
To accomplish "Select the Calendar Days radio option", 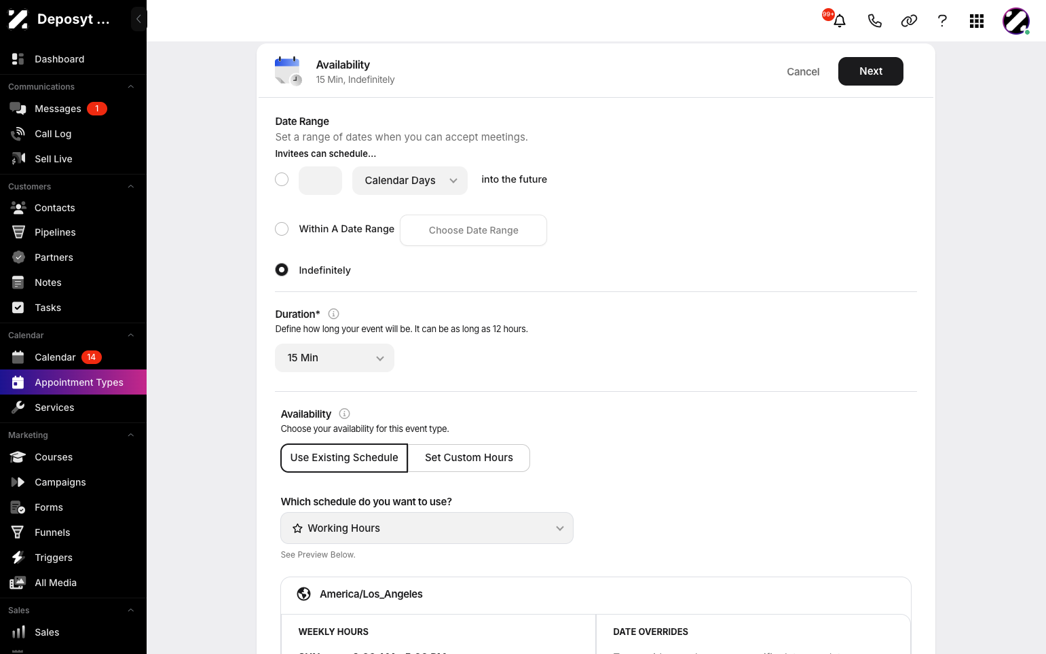I will click(282, 179).
